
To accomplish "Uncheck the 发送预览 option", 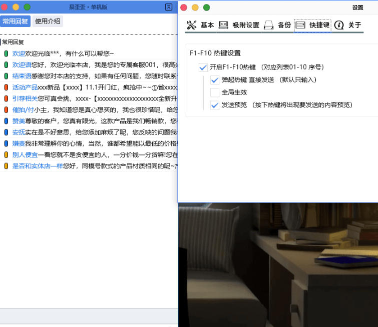I will [x=215, y=105].
